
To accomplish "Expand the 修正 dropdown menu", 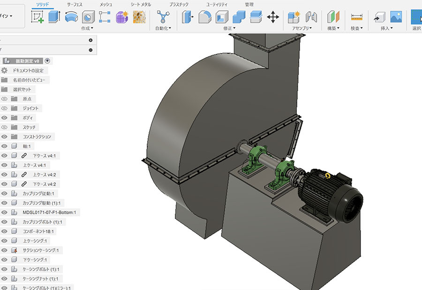I will 229,29.
